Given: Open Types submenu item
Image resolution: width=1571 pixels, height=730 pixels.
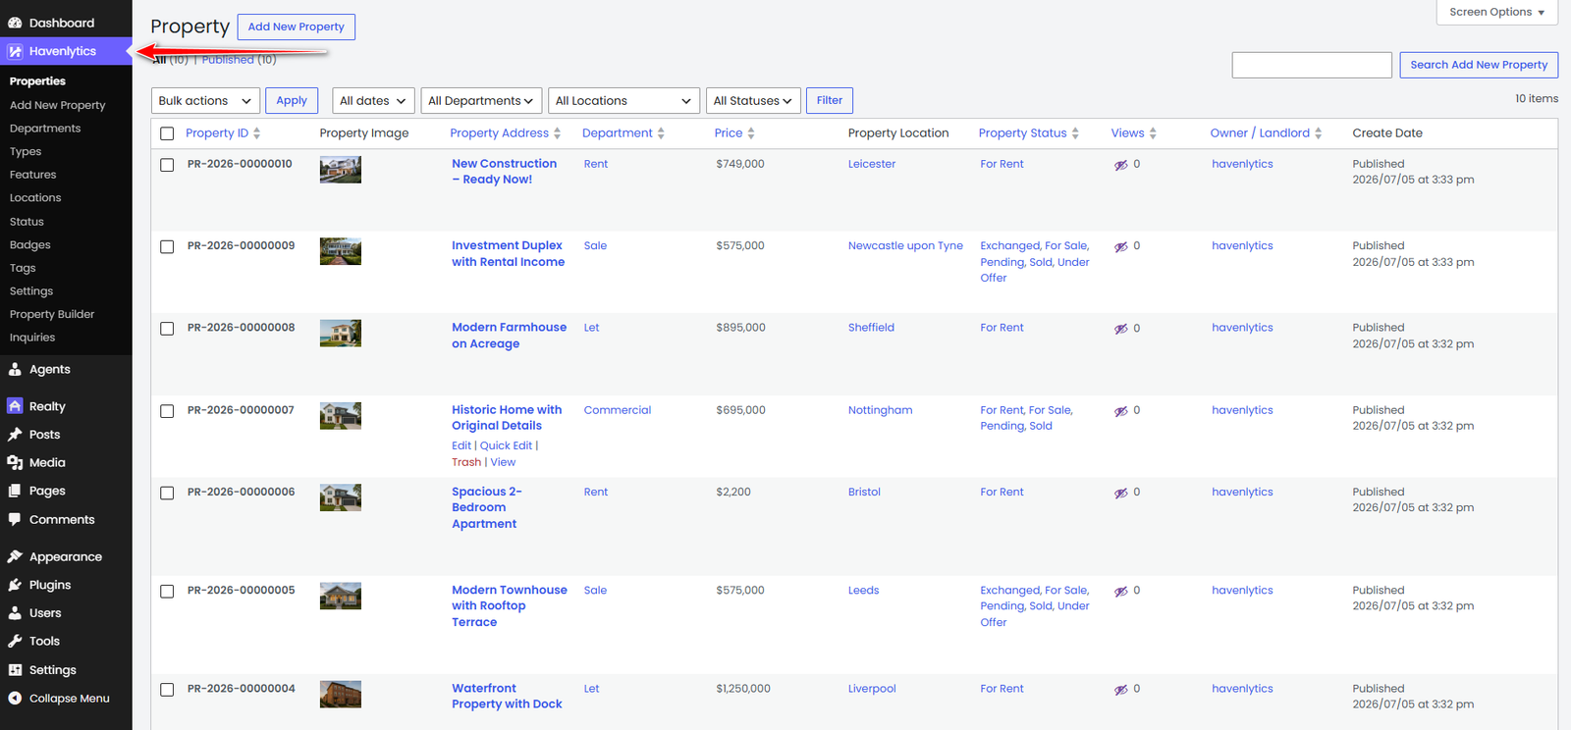Looking at the screenshot, I should 26,152.
